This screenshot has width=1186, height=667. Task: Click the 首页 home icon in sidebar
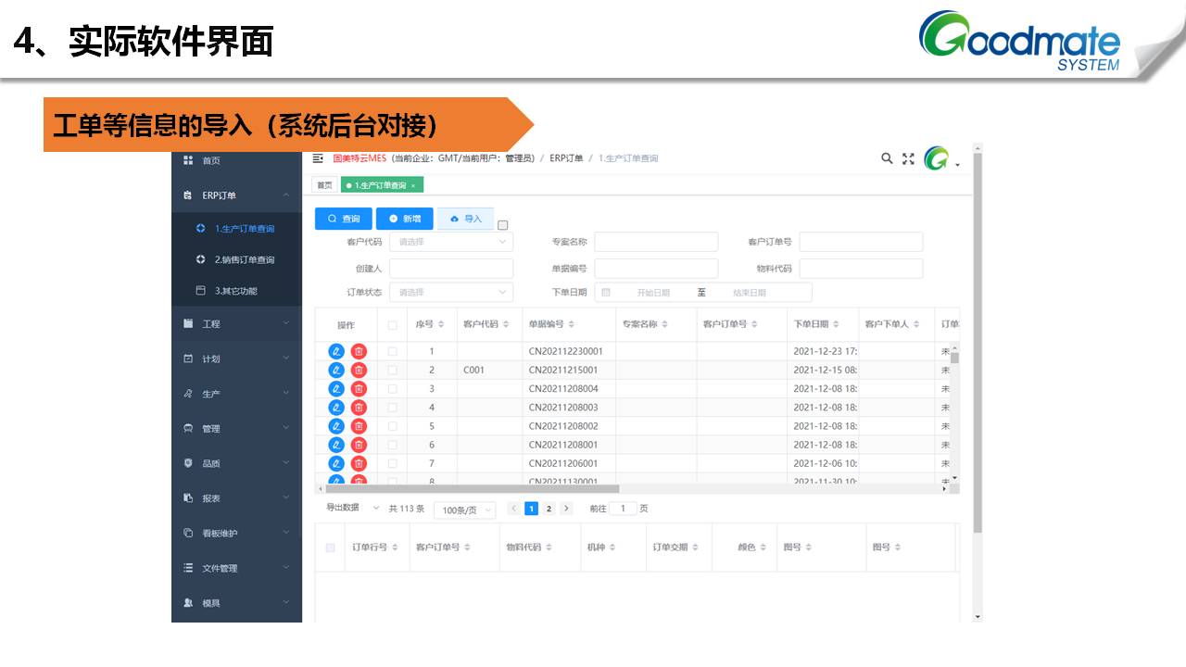189,160
